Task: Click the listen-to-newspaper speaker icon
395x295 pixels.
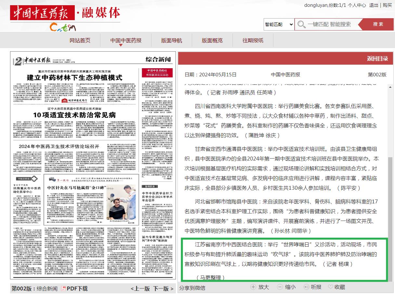Action: [x=306, y=287]
